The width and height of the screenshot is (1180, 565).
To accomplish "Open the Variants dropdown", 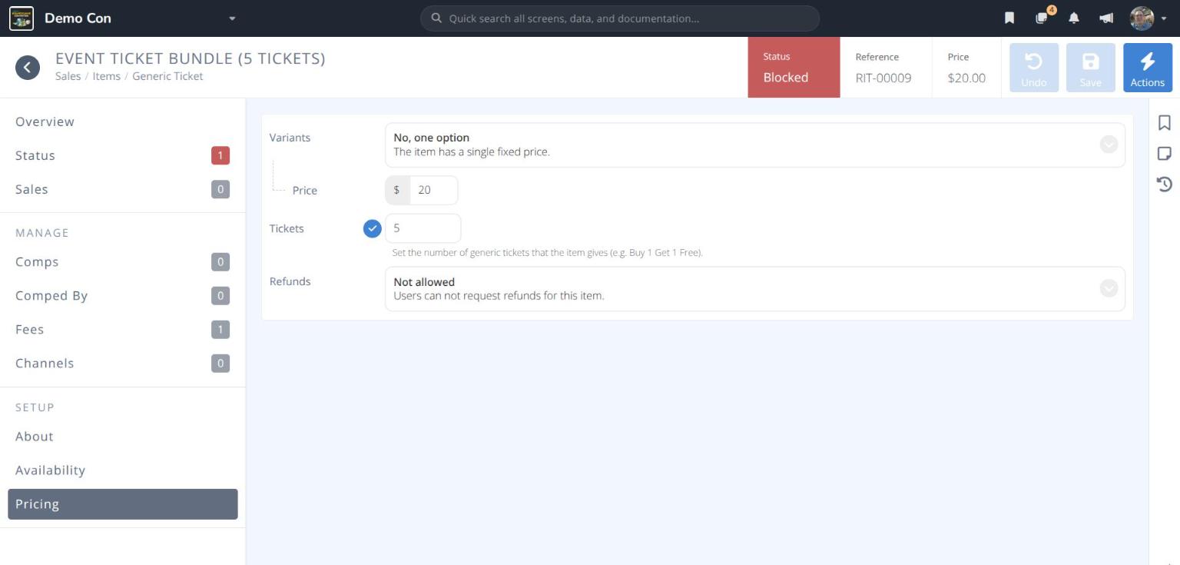I will (x=754, y=145).
